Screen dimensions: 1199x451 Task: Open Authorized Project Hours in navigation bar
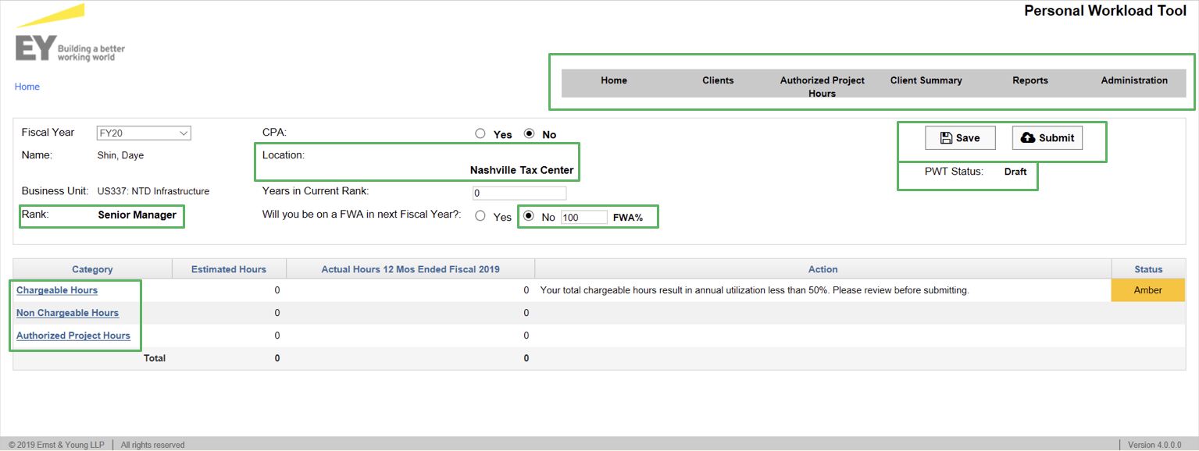[823, 87]
